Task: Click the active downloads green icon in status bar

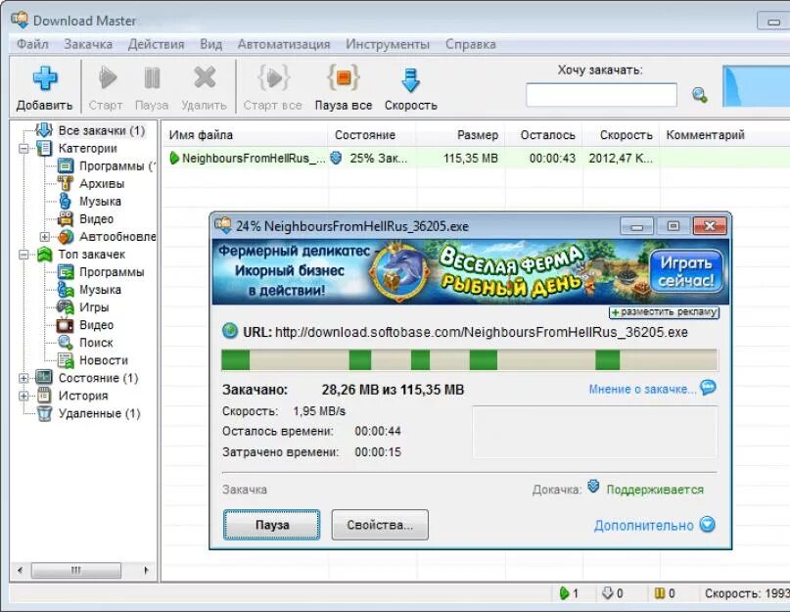Action: point(564,593)
